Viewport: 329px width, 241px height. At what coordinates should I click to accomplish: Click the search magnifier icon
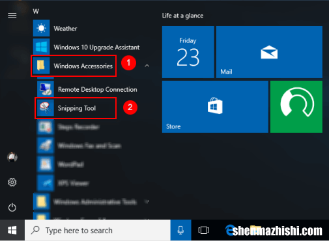point(35,230)
